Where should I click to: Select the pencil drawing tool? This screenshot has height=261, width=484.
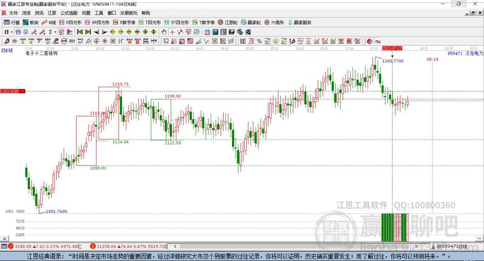pyautogui.click(x=7, y=41)
